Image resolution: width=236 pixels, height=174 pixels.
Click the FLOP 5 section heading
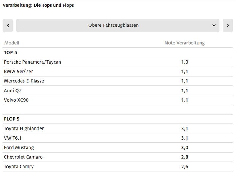click(x=12, y=119)
